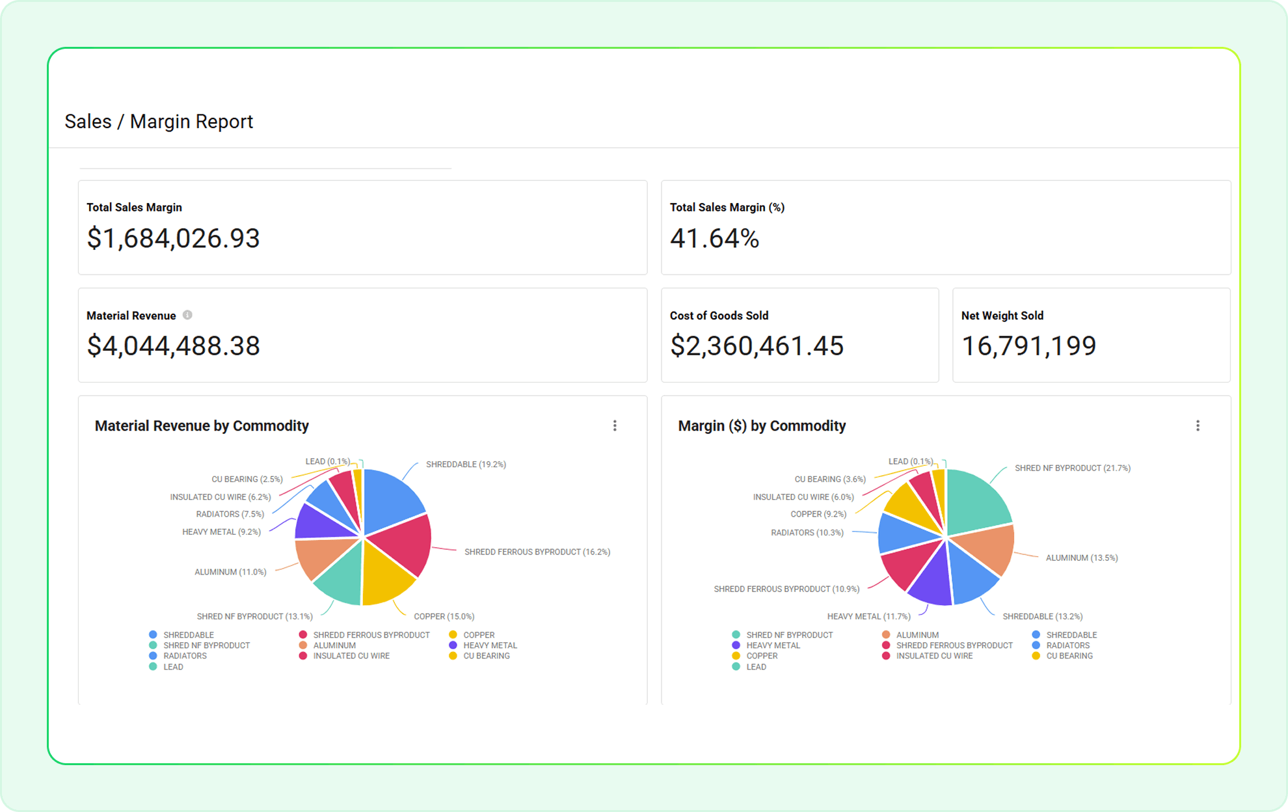This screenshot has width=1288, height=812.
Task: Select the SHRED NF BYPRODUCT (21.7%) slice in margin pie
Action: click(x=976, y=499)
